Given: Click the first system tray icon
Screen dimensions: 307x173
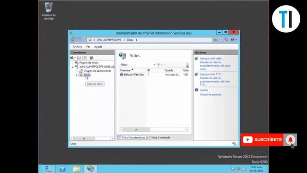Looking at the screenshot, I should pos(233,169).
